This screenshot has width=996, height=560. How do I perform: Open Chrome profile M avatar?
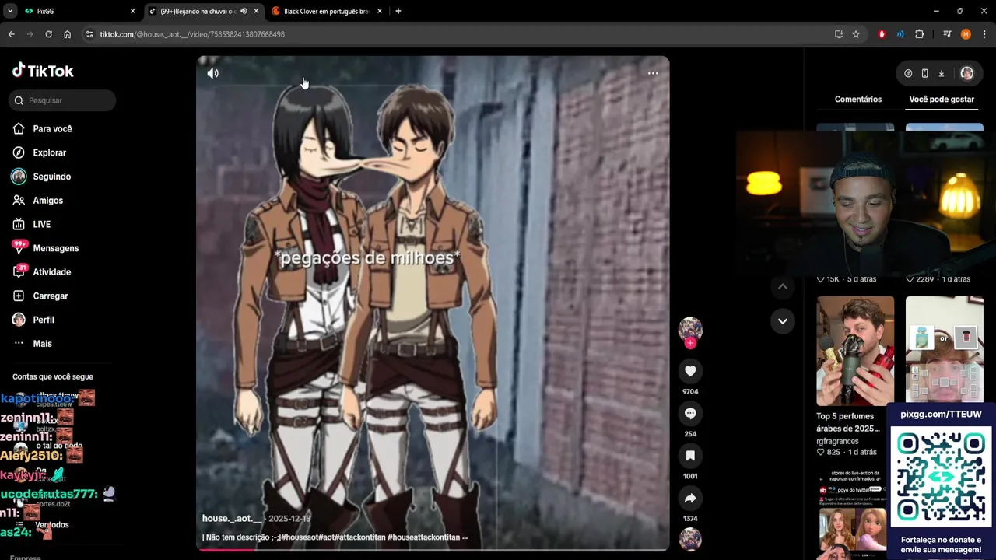966,34
